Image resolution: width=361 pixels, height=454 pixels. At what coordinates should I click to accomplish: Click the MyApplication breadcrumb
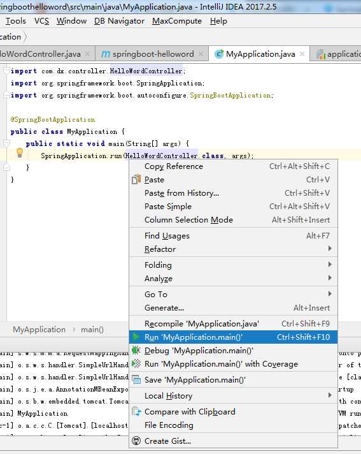(x=39, y=330)
